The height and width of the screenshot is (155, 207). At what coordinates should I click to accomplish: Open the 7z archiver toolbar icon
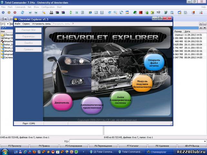(51, 13)
